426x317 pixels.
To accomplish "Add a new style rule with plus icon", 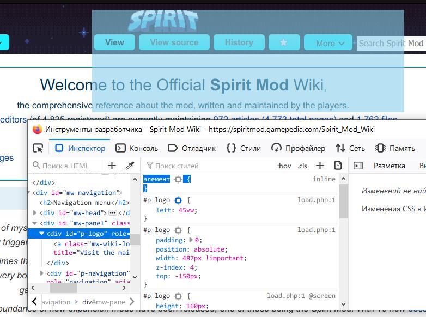I will pos(320,166).
